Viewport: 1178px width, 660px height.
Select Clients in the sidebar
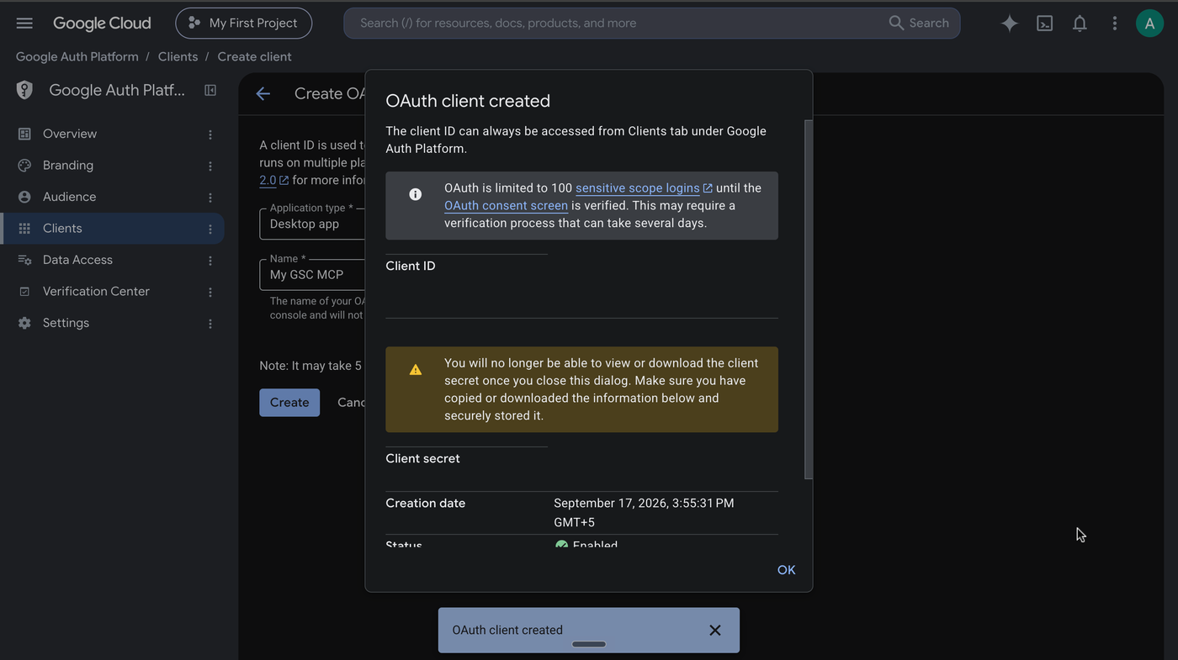tap(111, 229)
